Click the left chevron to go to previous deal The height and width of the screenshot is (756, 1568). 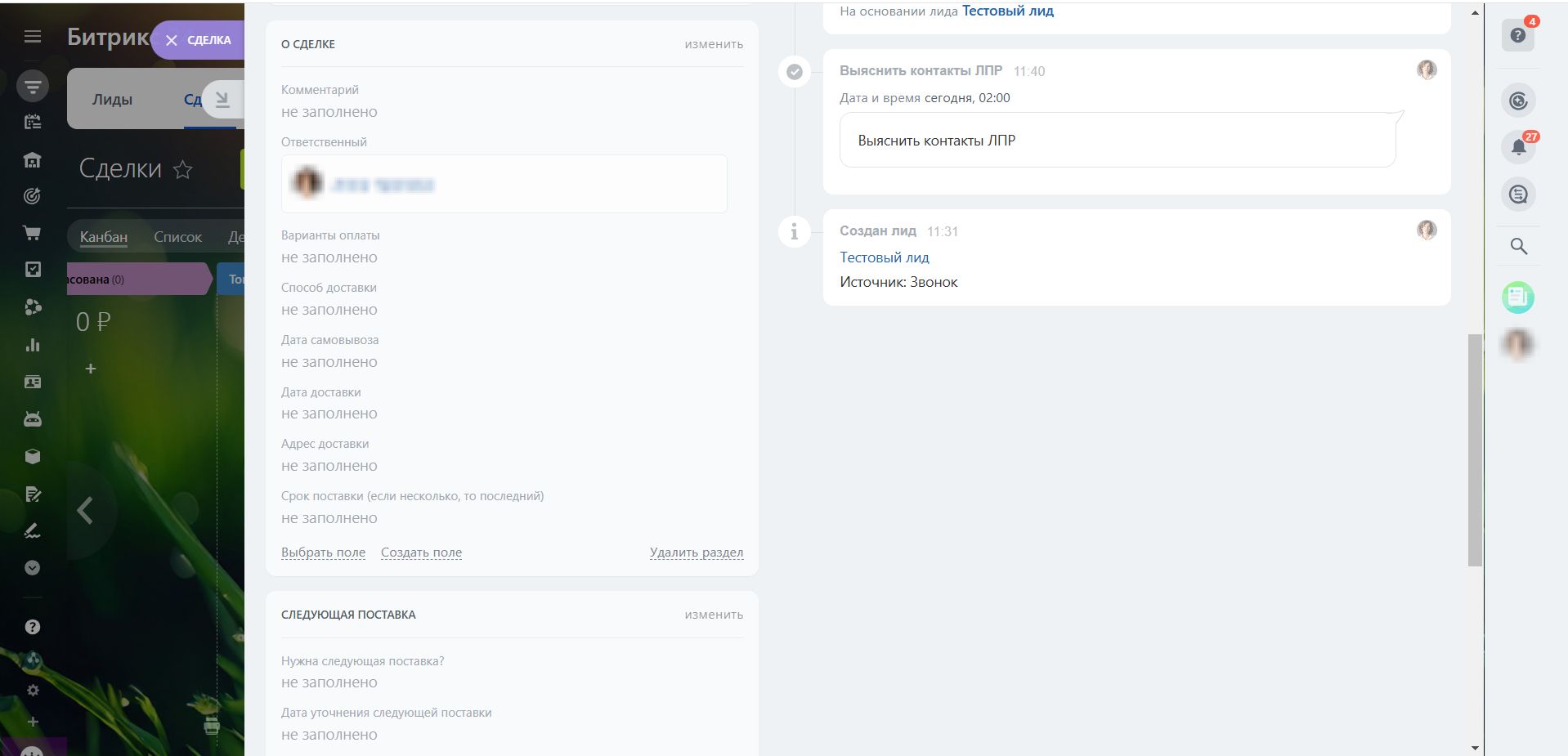(85, 510)
